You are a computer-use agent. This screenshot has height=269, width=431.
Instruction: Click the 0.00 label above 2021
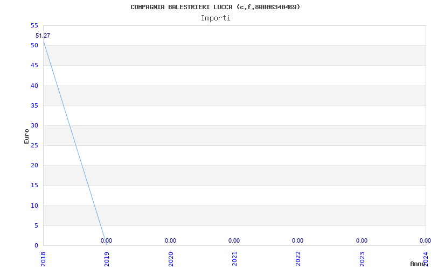tap(234, 240)
